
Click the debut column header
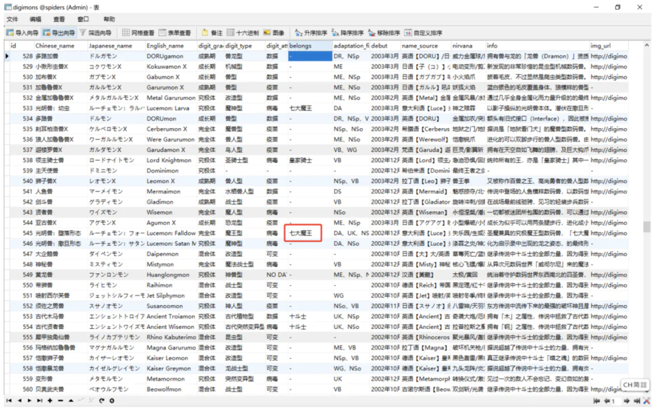tap(384, 46)
